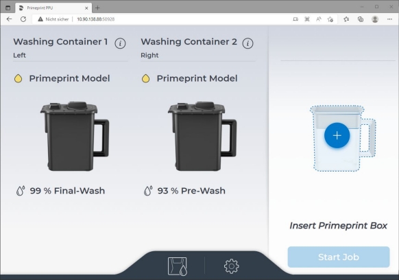This screenshot has width=399, height=280.
Task: Go back using the browser back arrow
Action: tap(9, 19)
